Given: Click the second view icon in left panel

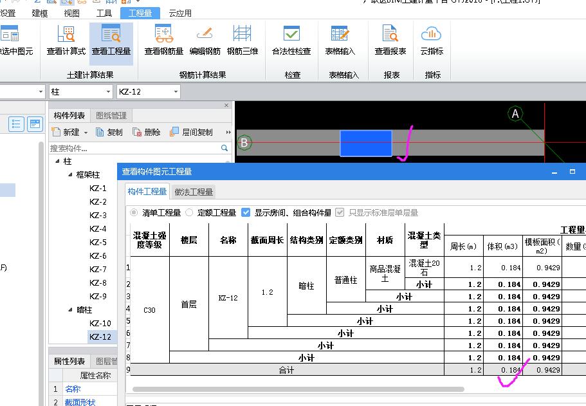Looking at the screenshot, I should point(35,124).
